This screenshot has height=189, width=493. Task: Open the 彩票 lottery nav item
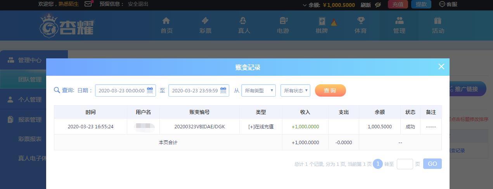tap(205, 26)
